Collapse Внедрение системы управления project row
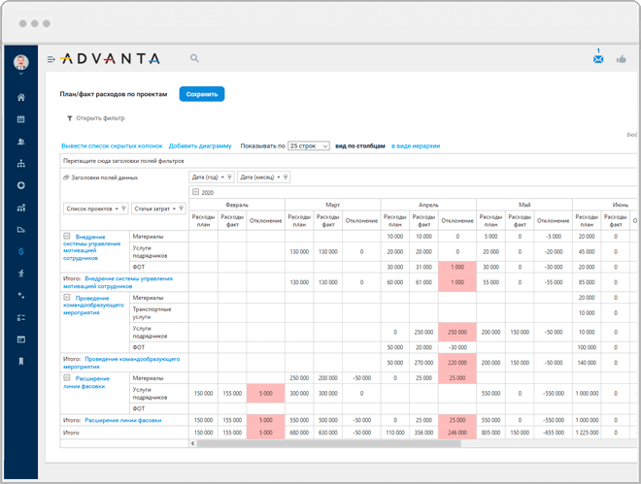 (67, 236)
